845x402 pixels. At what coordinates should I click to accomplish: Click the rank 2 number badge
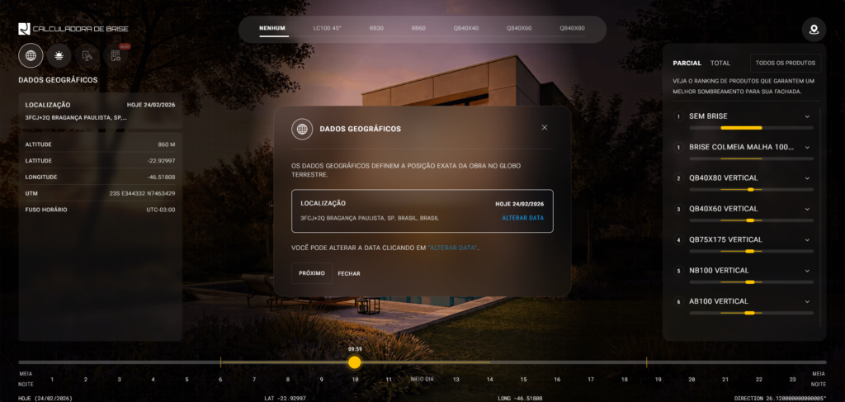(678, 177)
